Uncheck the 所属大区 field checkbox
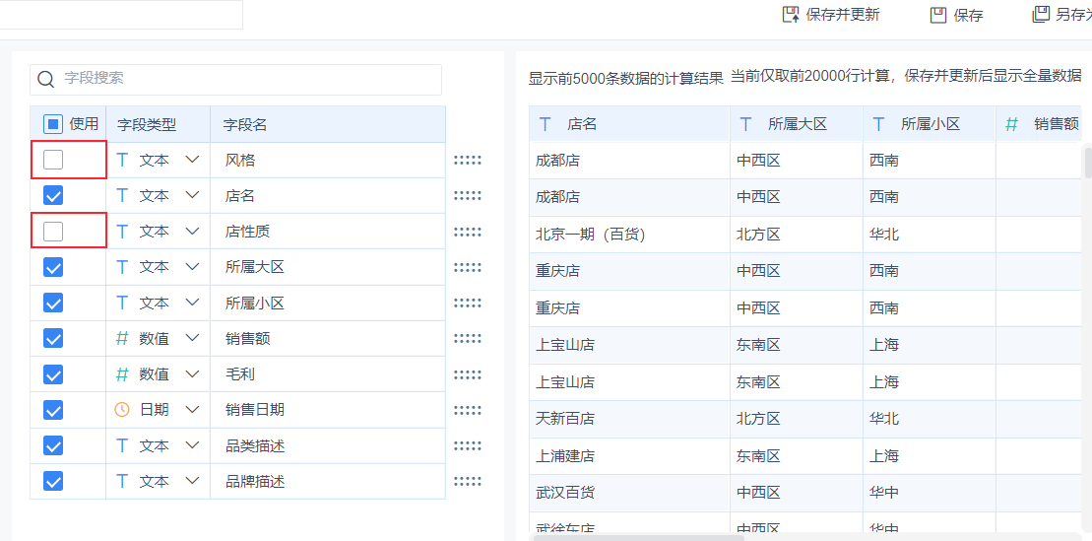 pyautogui.click(x=53, y=267)
